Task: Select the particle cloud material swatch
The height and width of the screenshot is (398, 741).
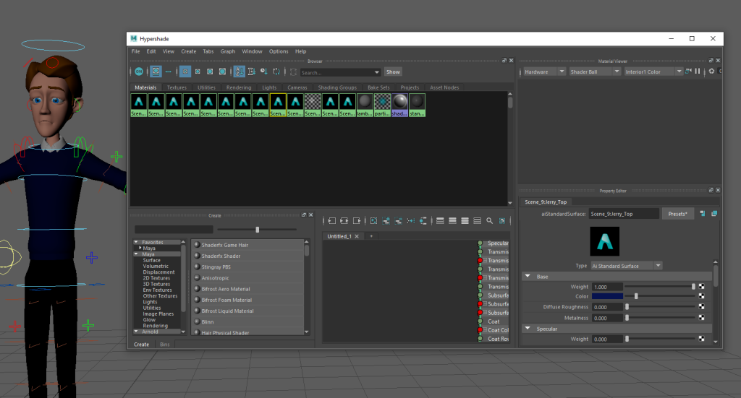Action: (x=382, y=105)
